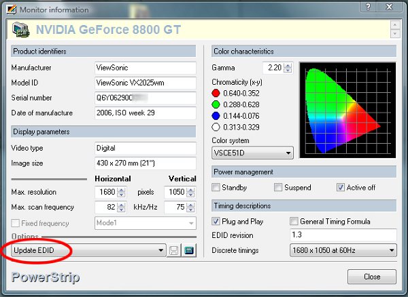408x297 pixels.
Task: Click the graphics card icon in the header
Action: coord(21,30)
